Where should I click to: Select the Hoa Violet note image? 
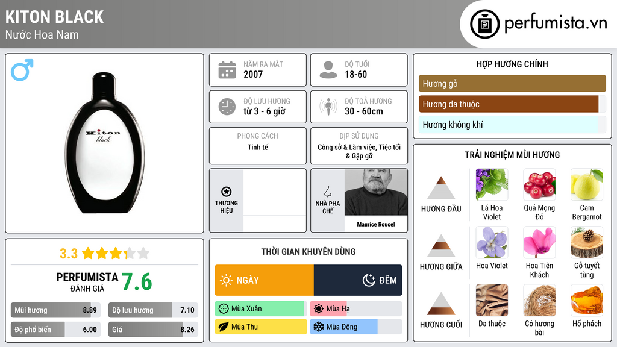[x=492, y=242]
